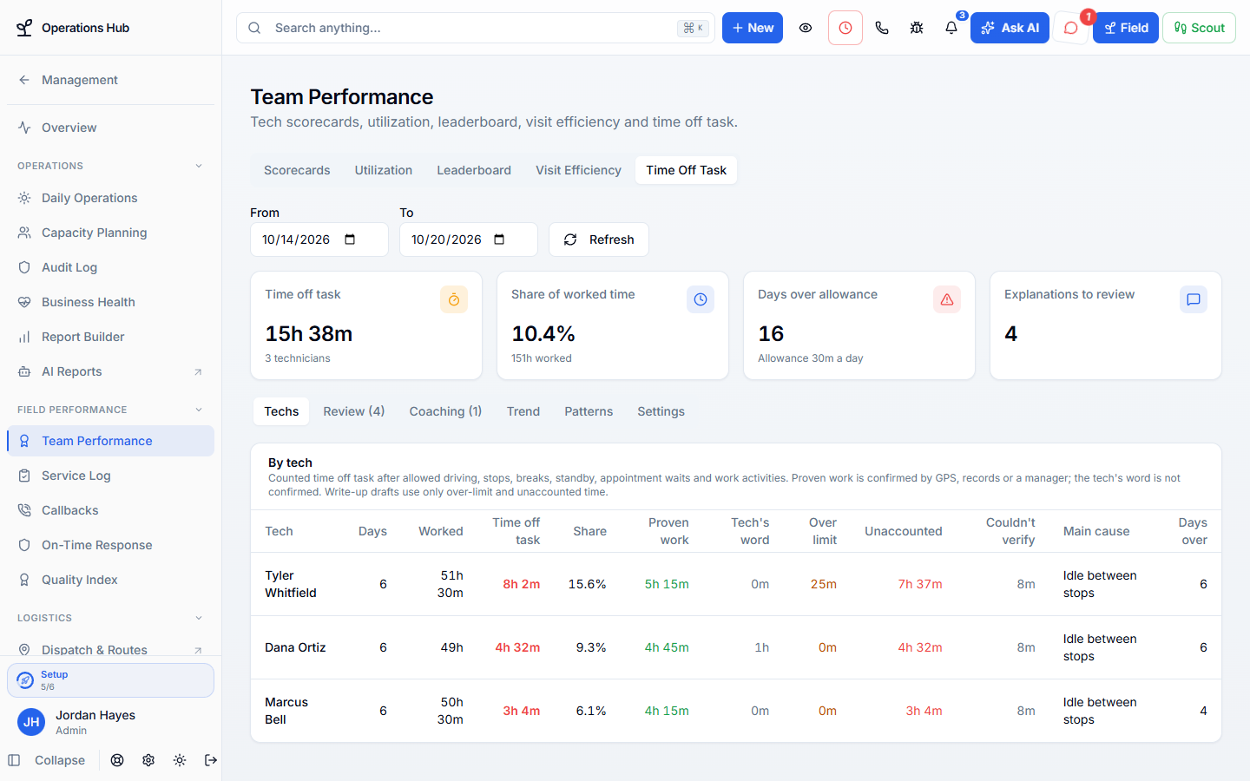Open the From date calendar picker
Screen dimensions: 1250x781
[350, 240]
